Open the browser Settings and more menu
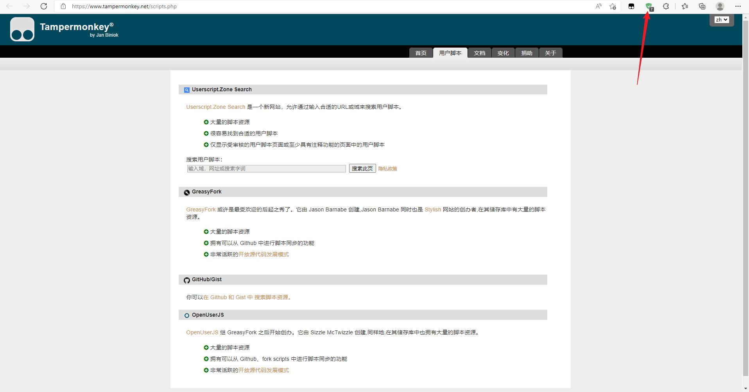The width and height of the screenshot is (749, 392). pyautogui.click(x=738, y=6)
